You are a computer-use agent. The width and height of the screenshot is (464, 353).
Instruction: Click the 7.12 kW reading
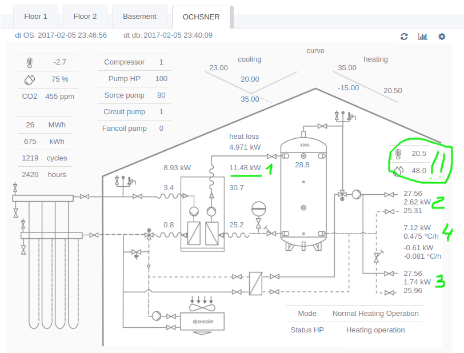point(417,227)
